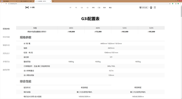Open the 充电 navigation item
The image size is (182, 99).
93,8
